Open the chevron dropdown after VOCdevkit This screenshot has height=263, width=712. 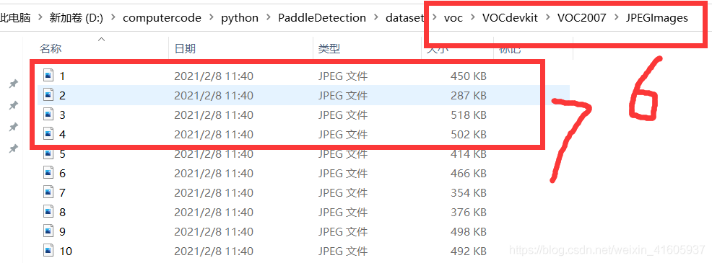point(547,18)
